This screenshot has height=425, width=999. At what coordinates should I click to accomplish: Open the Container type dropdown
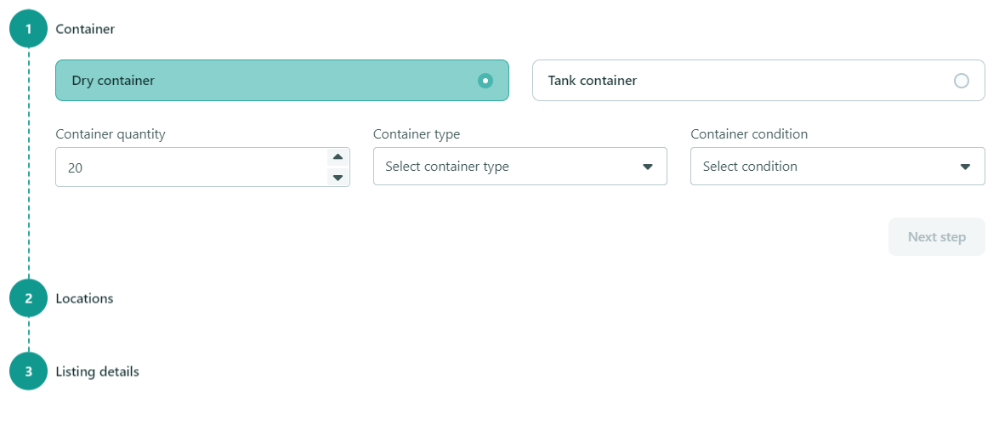click(x=519, y=167)
